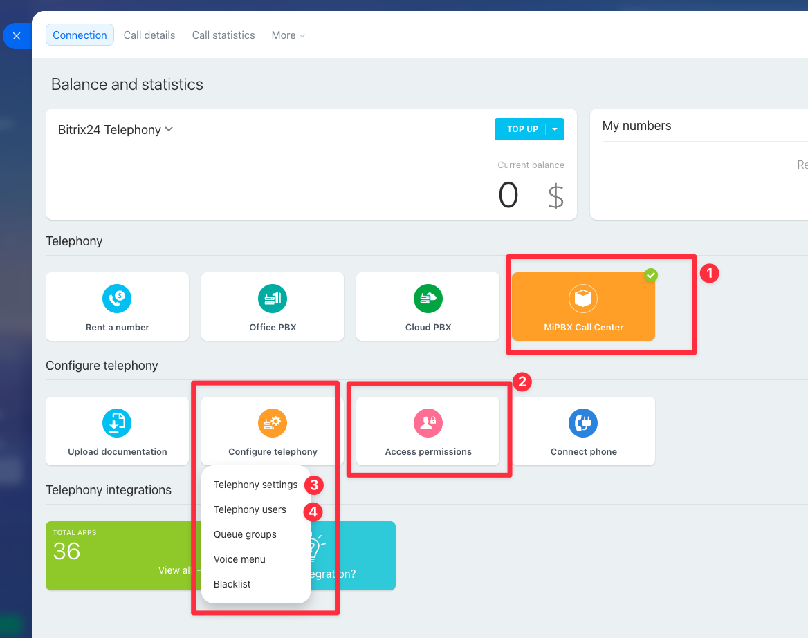808x638 pixels.
Task: Click the Balance and statistics heading
Action: point(127,84)
